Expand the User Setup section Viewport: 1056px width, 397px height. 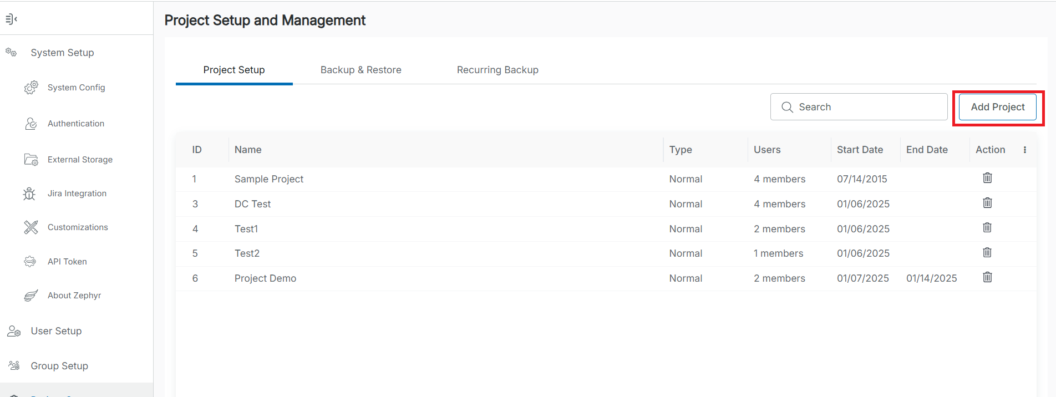[56, 331]
